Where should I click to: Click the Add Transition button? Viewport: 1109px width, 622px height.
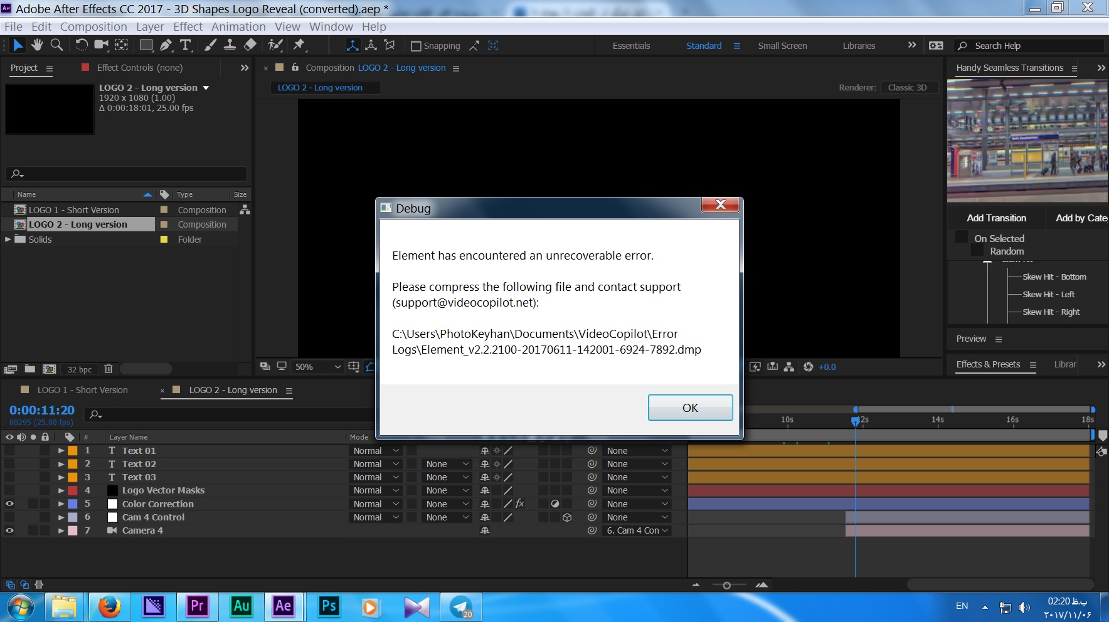click(x=996, y=218)
